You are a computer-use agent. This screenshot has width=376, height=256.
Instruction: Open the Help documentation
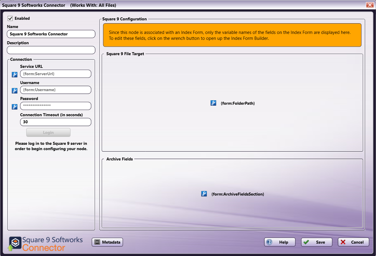[280, 242]
